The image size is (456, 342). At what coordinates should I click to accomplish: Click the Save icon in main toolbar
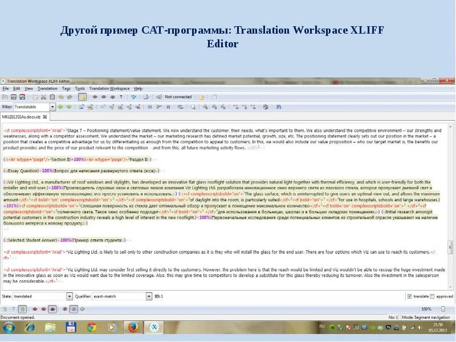pyautogui.click(x=14, y=97)
